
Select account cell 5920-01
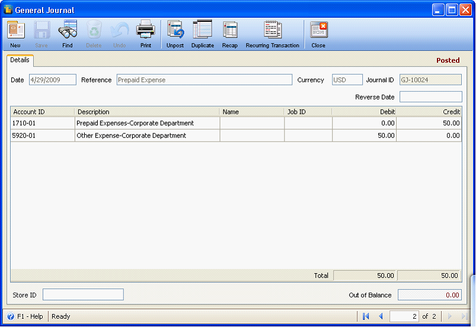[43, 136]
